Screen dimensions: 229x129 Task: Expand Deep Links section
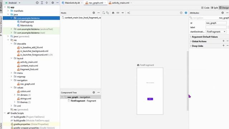[190, 46]
